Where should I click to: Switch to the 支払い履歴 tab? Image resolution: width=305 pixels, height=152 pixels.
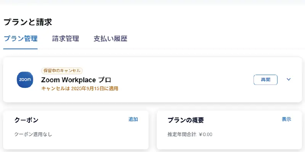click(x=111, y=39)
